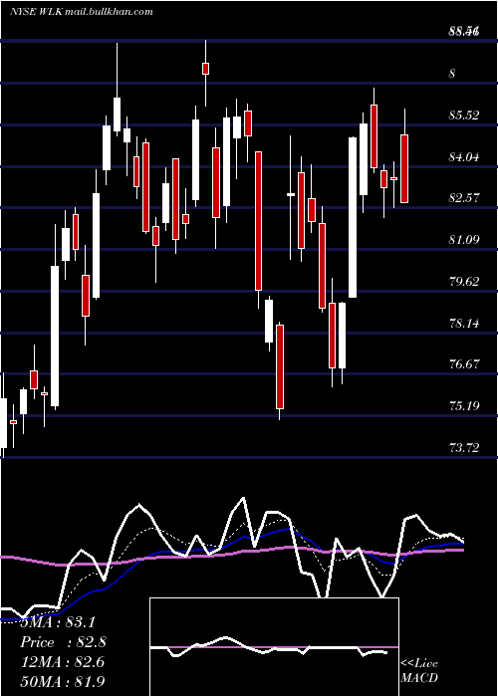Click the 'NYSE WLK mail.bullkhan.com' chart title
Screen dimensions: 498x697
(82, 12)
